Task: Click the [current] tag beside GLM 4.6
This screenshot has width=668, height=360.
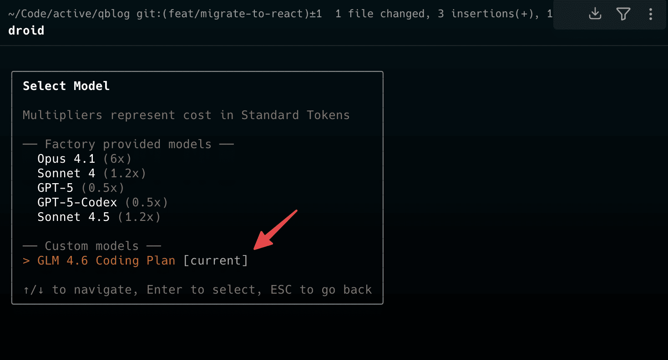Action: click(x=215, y=261)
